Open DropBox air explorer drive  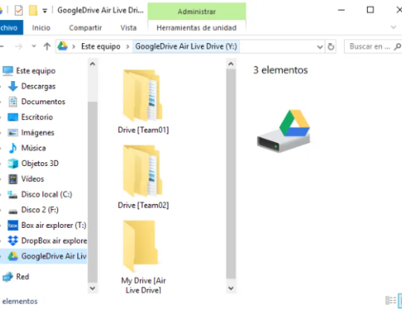click(47, 241)
